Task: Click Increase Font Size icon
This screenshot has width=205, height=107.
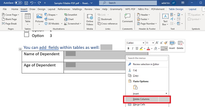Action: (157, 43)
